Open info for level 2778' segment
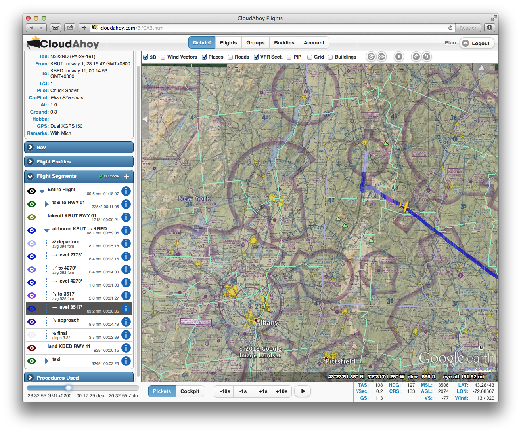 [x=126, y=256]
